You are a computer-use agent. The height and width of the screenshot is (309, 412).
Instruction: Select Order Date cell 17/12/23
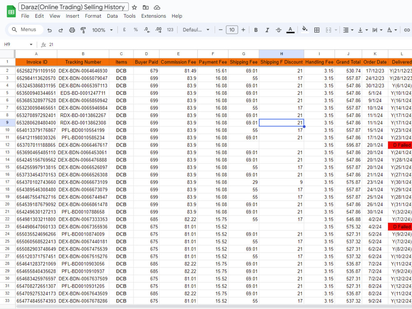(x=375, y=71)
